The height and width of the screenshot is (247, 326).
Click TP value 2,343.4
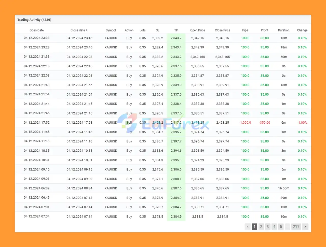tap(176, 47)
